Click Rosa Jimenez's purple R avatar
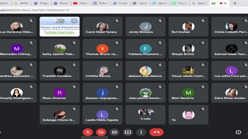 [60, 93]
